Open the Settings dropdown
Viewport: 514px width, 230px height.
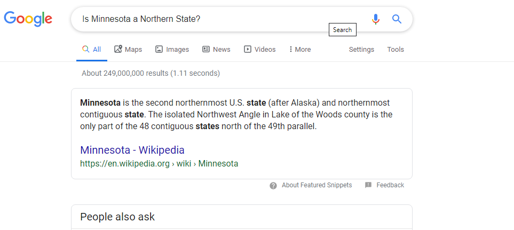361,50
